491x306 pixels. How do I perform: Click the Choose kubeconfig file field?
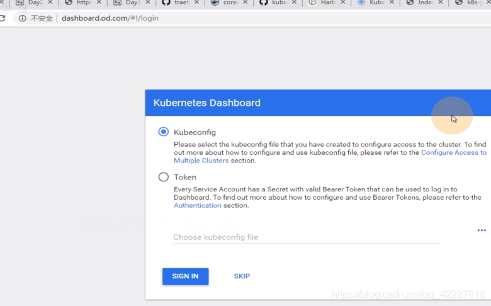point(307,237)
